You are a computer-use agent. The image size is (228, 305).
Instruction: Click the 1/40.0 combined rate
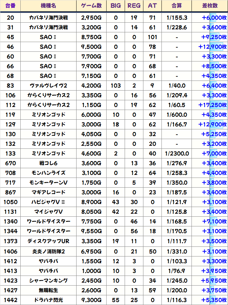(177, 86)
